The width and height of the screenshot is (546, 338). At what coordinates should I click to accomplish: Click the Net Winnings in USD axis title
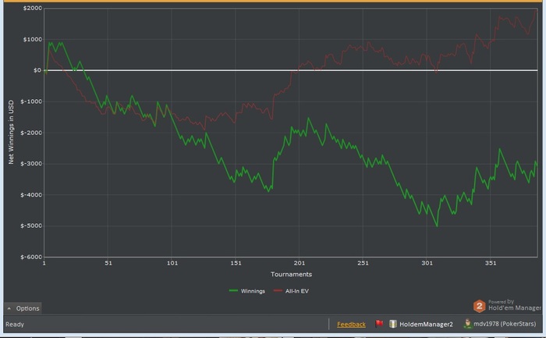(11, 132)
